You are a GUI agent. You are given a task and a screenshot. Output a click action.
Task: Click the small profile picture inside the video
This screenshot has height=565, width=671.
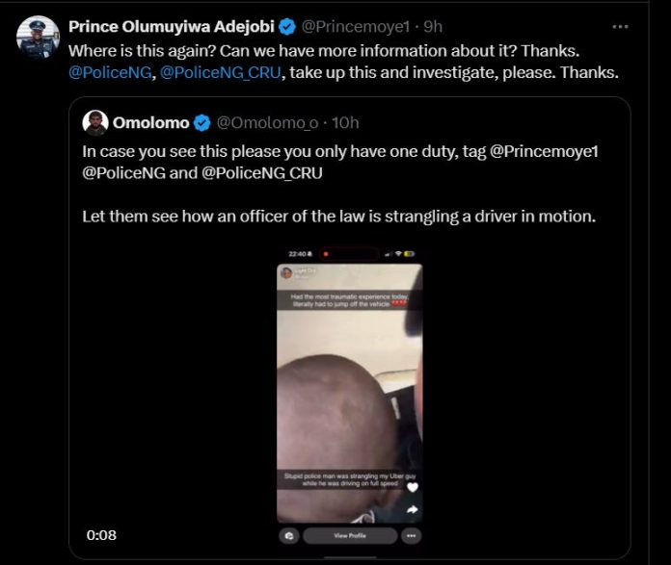click(x=287, y=273)
